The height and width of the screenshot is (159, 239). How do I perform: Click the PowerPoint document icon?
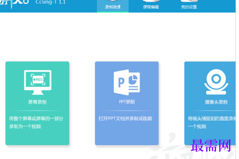click(127, 83)
